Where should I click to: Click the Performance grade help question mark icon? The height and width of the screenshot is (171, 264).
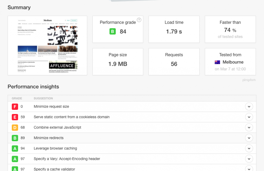tap(139, 20)
